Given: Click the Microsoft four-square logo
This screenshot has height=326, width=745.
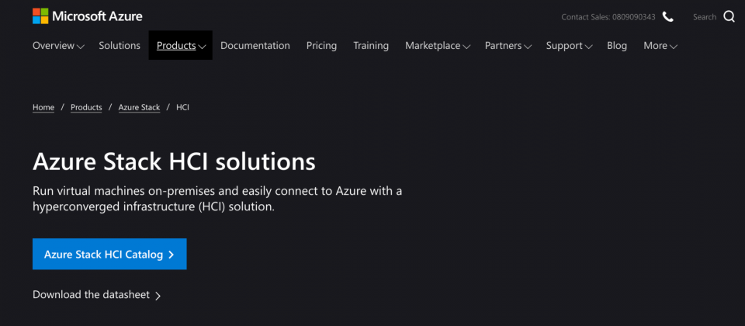Looking at the screenshot, I should click(40, 16).
